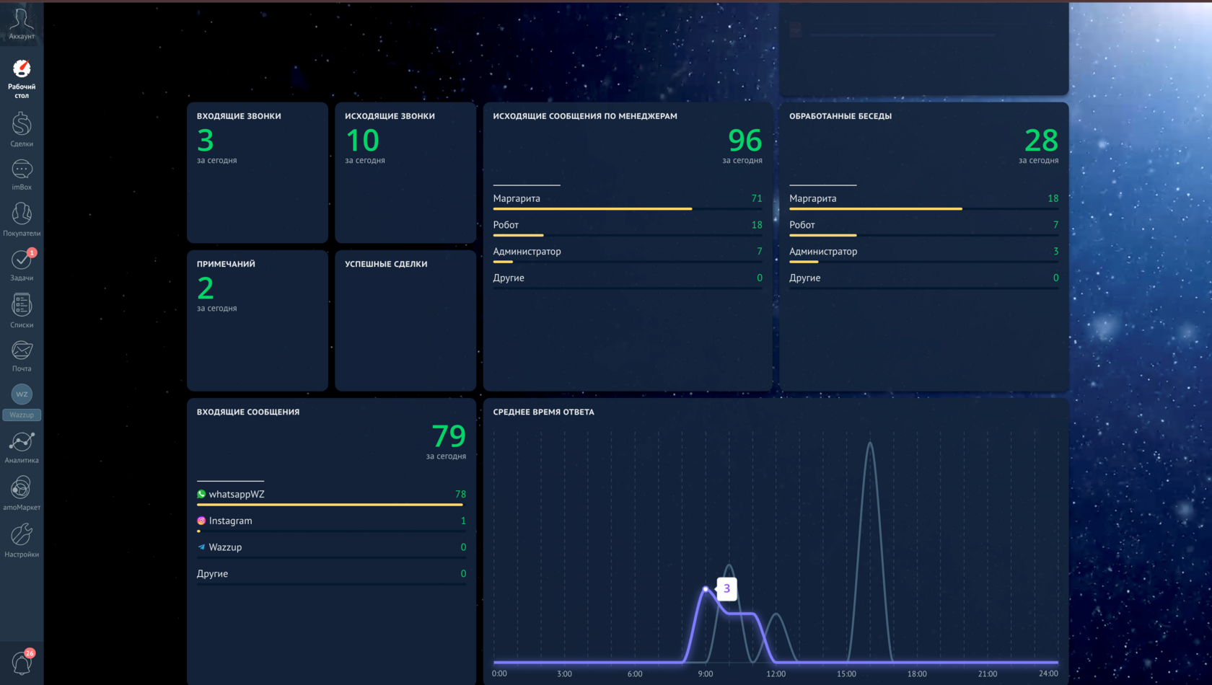This screenshot has width=1212, height=685.
Task: Click the 6:00 label on time axis
Action: point(635,674)
